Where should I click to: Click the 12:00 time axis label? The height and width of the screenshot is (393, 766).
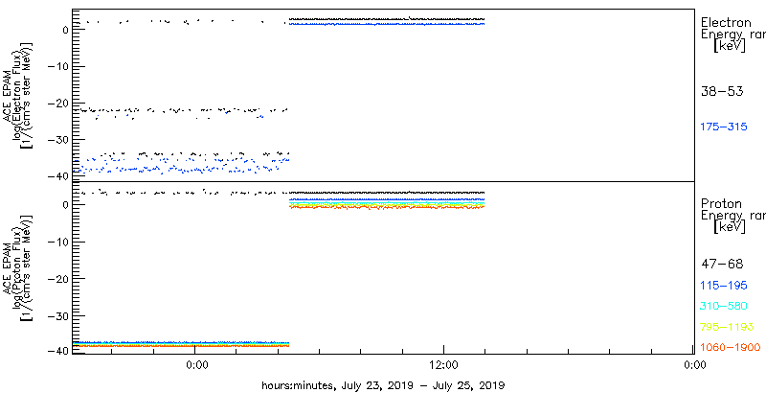[x=443, y=365]
